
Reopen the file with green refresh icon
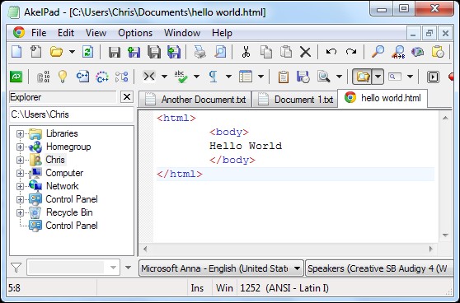click(x=87, y=52)
